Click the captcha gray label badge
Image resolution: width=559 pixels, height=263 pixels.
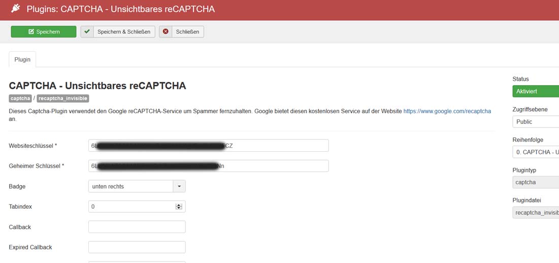pos(20,98)
